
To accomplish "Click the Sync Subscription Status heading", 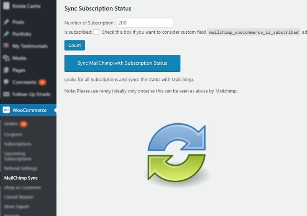I will (98, 8).
